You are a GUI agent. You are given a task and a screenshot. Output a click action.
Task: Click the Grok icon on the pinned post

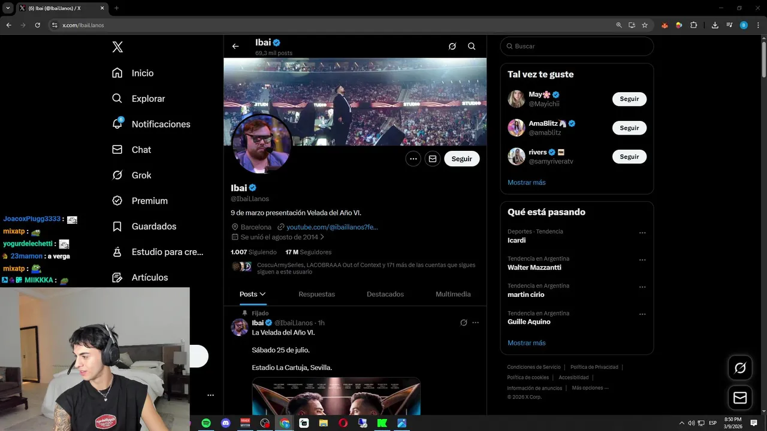coord(463,323)
